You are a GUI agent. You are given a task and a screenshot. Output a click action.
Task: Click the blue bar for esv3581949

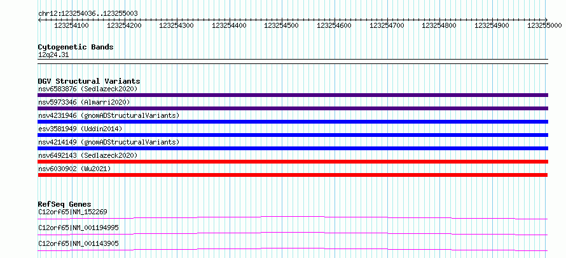(x=293, y=135)
